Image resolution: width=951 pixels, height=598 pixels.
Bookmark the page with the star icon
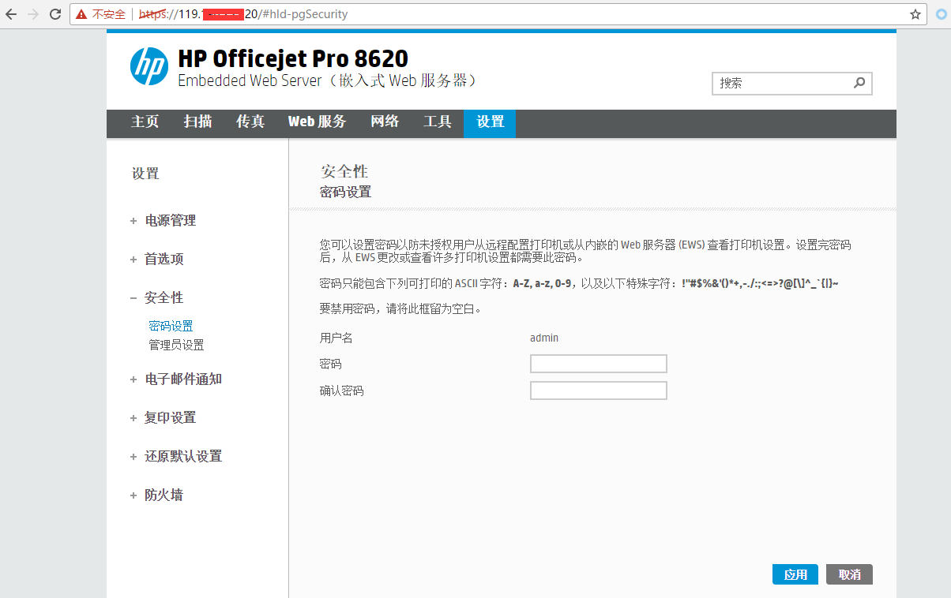click(915, 14)
